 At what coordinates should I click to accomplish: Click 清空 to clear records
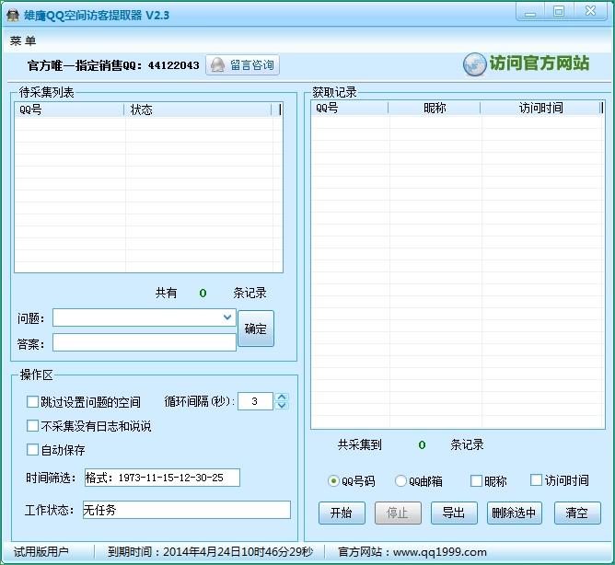(x=577, y=513)
